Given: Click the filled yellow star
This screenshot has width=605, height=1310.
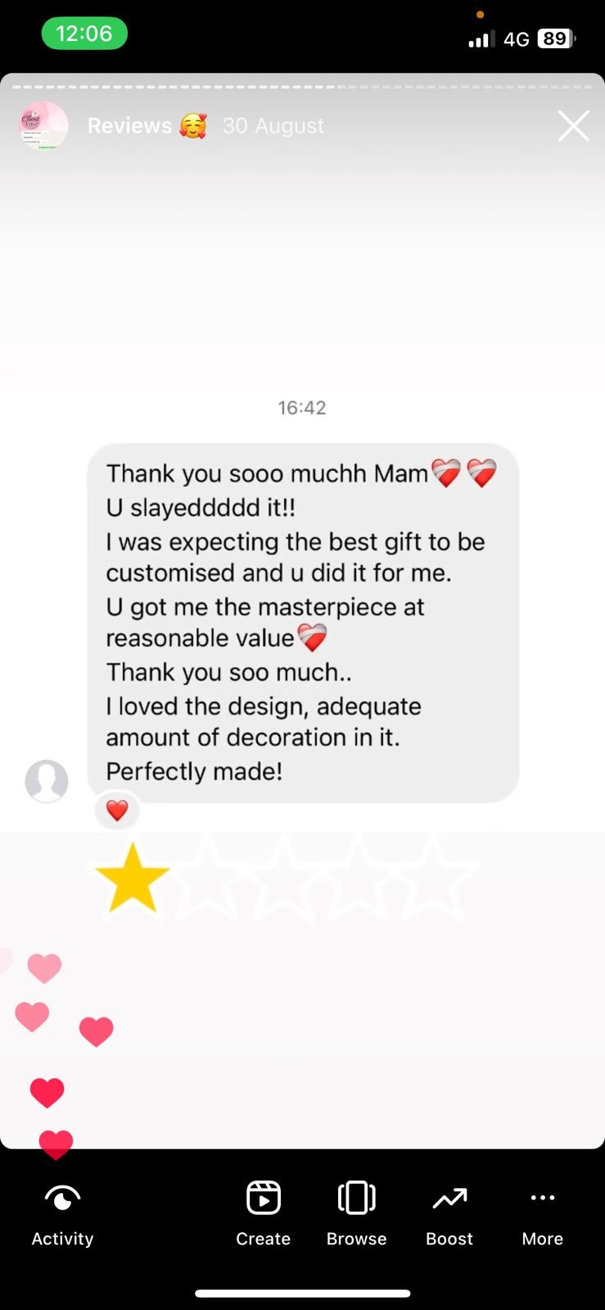Looking at the screenshot, I should 132,878.
